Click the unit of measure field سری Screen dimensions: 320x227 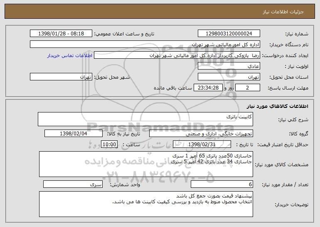(73, 184)
